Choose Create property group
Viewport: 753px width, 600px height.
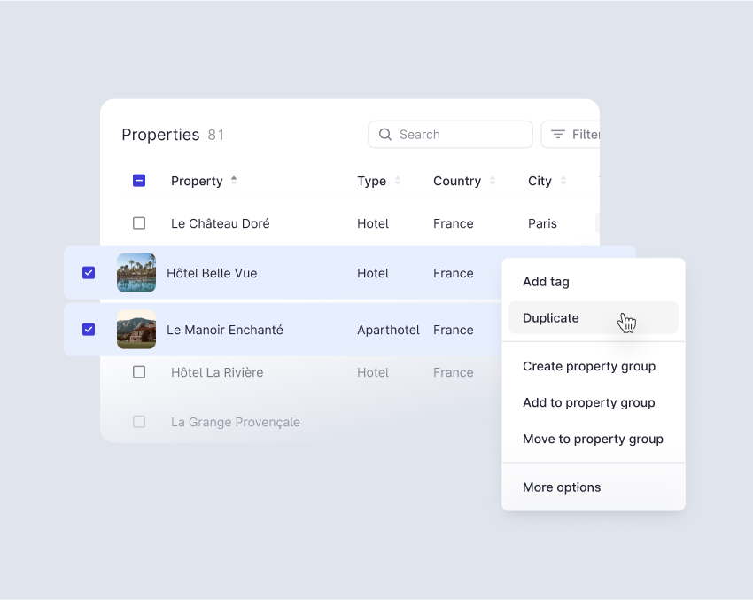(x=589, y=366)
